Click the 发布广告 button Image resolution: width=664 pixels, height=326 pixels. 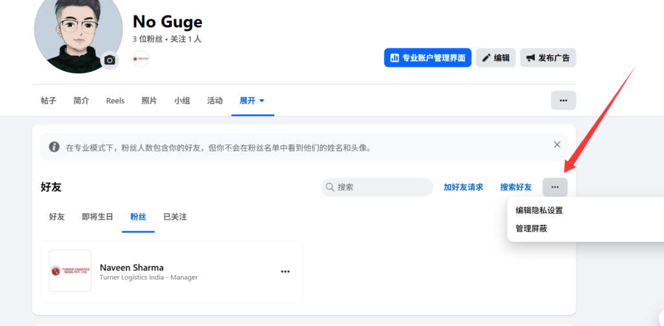547,58
